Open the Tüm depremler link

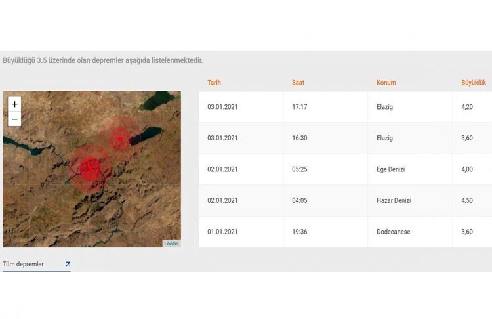[x=24, y=265]
